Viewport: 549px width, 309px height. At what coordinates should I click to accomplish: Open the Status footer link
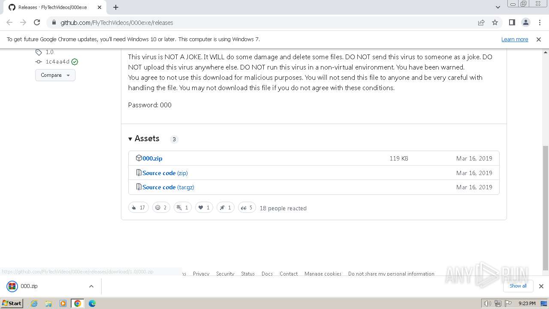point(248,274)
